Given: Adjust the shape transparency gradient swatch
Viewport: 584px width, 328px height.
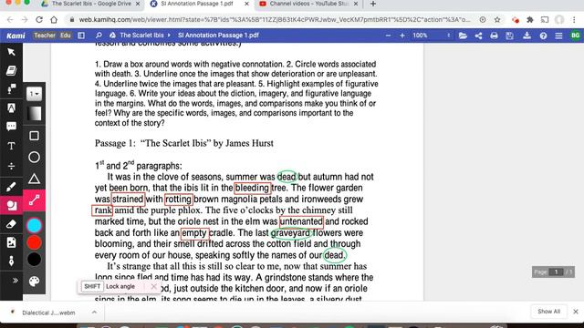Looking at the screenshot, I should pyautogui.click(x=34, y=113).
